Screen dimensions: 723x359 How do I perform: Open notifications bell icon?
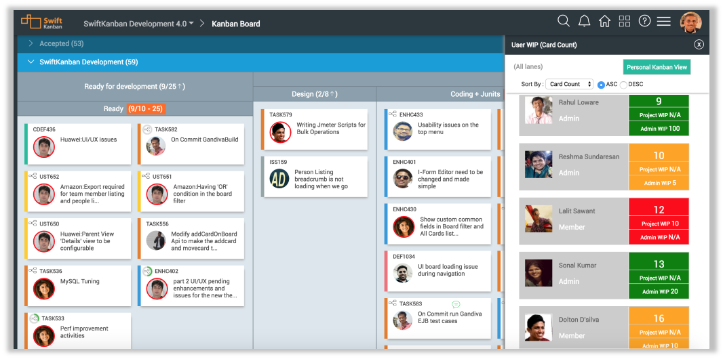click(584, 21)
